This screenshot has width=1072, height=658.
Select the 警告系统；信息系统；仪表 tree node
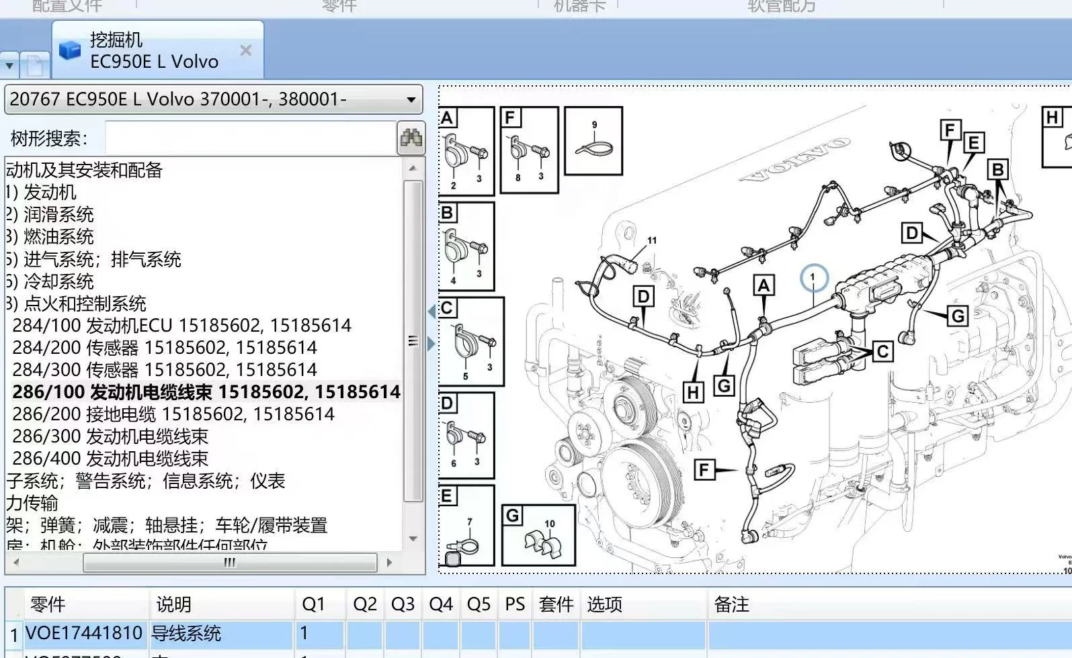tap(147, 481)
